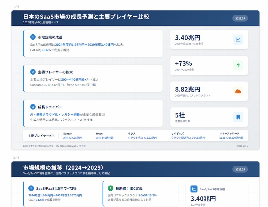The image size is (268, 207).
Task: Click the line 生成AI活用の本格化、バックオフィスDX推進
Action: pyautogui.click(x=61, y=120)
